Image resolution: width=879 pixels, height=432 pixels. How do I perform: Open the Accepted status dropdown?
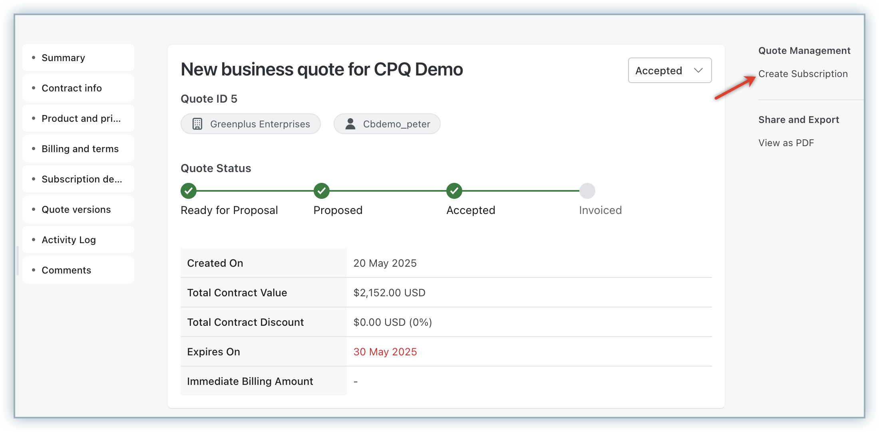[669, 71]
